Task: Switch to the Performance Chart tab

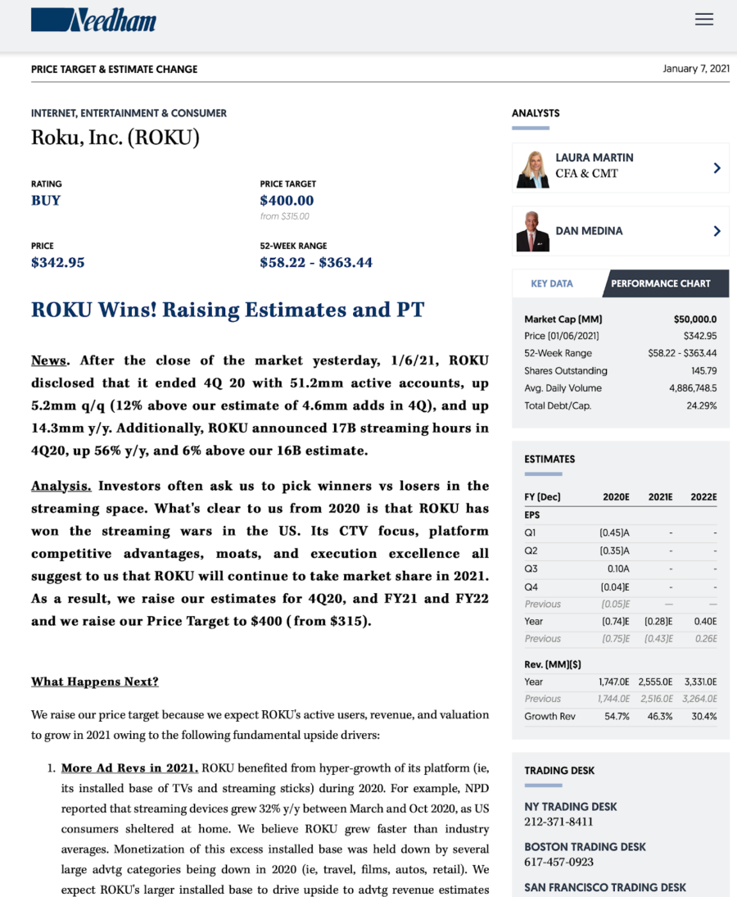Action: click(661, 283)
